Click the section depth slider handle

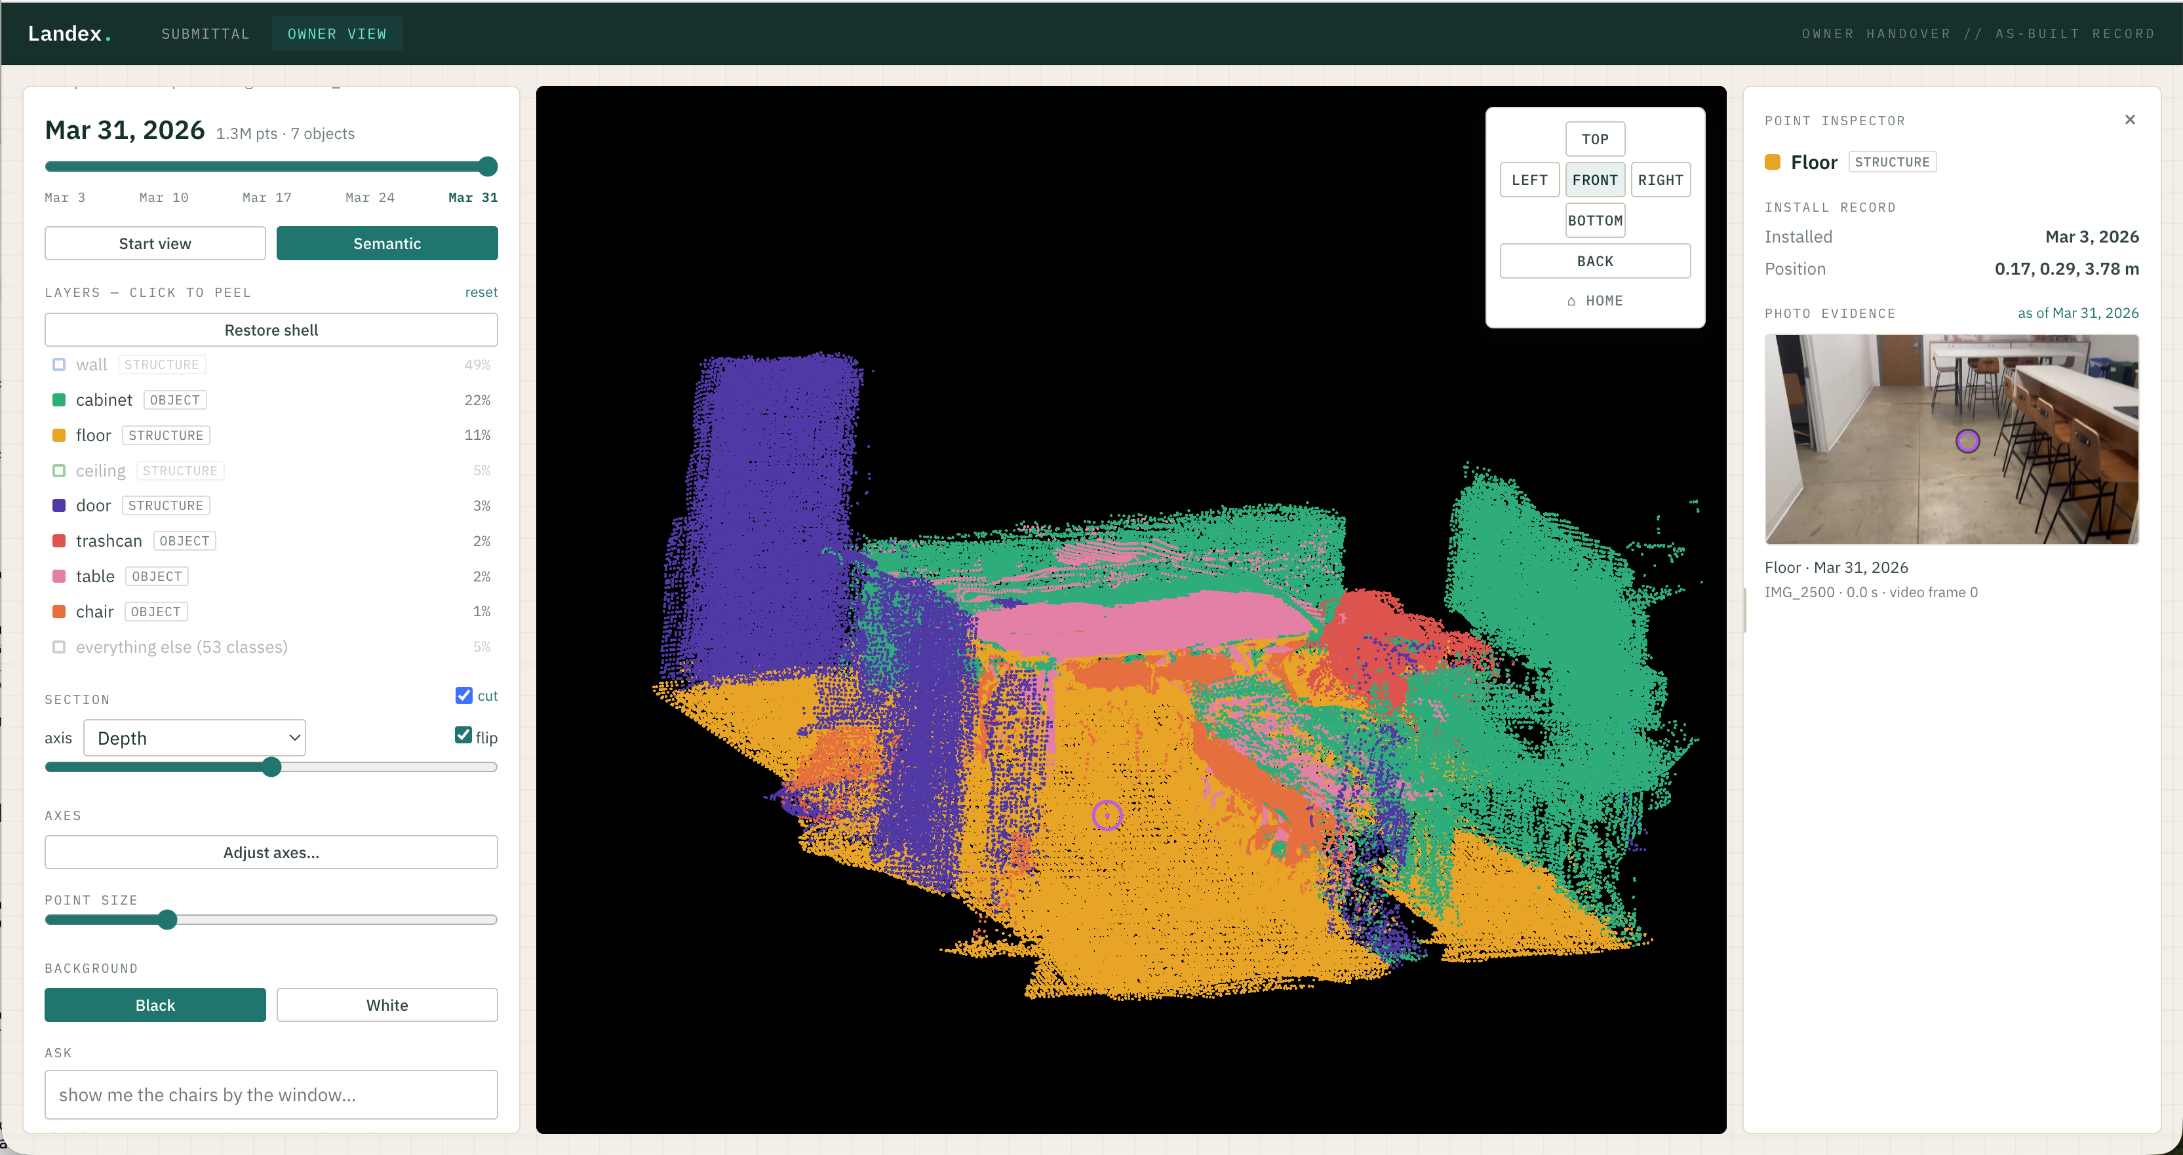coord(271,767)
